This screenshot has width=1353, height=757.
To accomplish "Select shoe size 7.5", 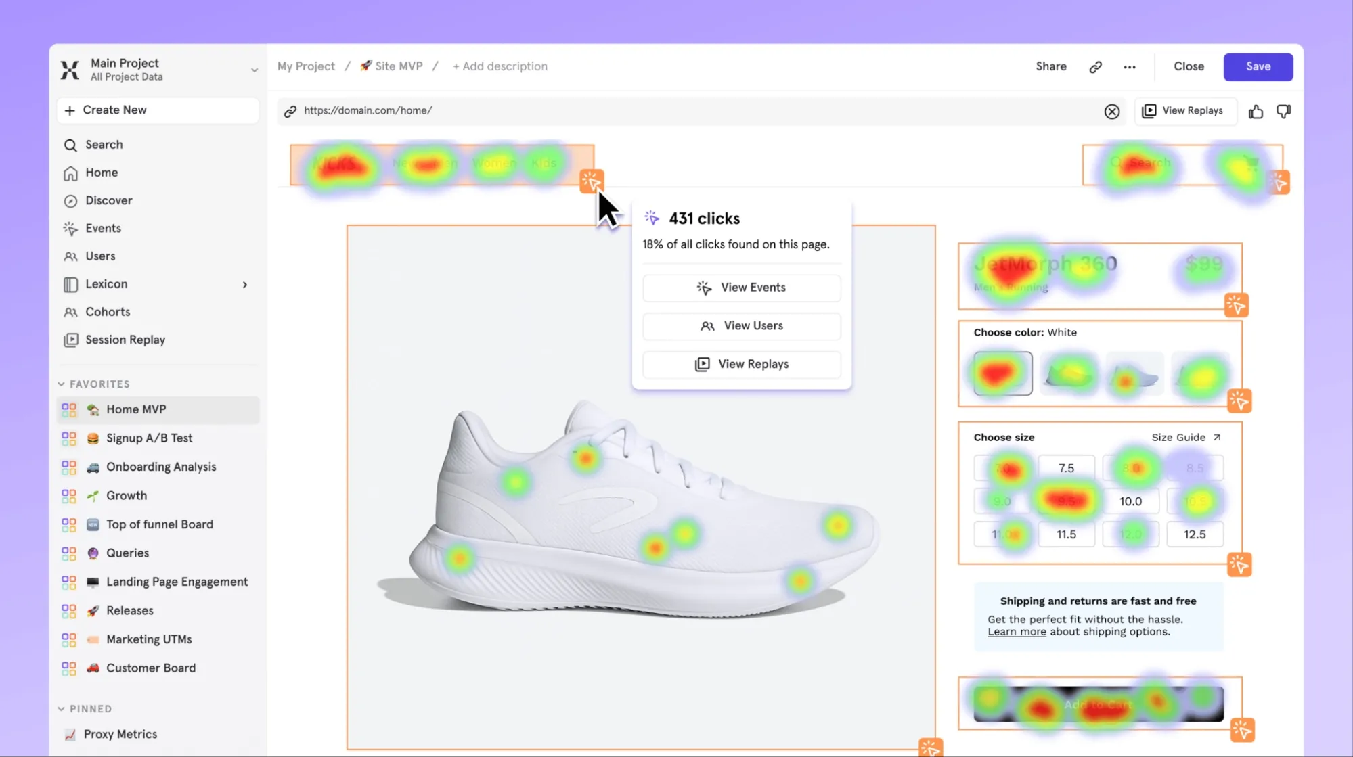I will tap(1066, 468).
